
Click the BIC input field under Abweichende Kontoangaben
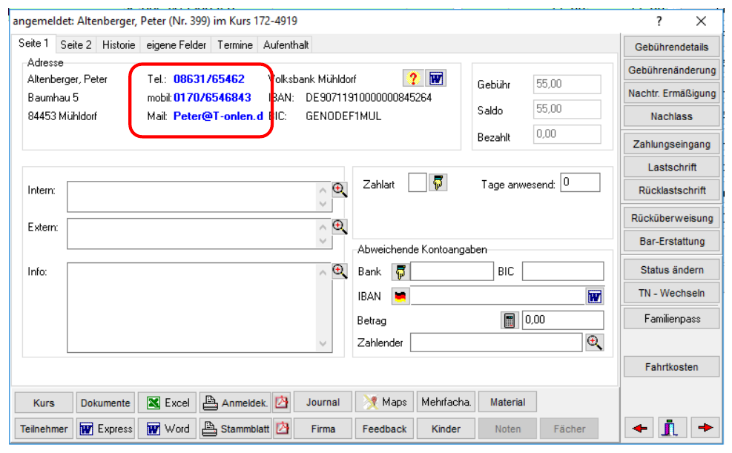click(563, 271)
